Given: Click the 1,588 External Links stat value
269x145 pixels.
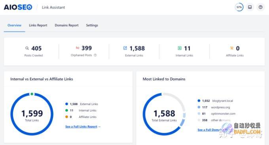Looking at the screenshot, I should (x=137, y=48).
